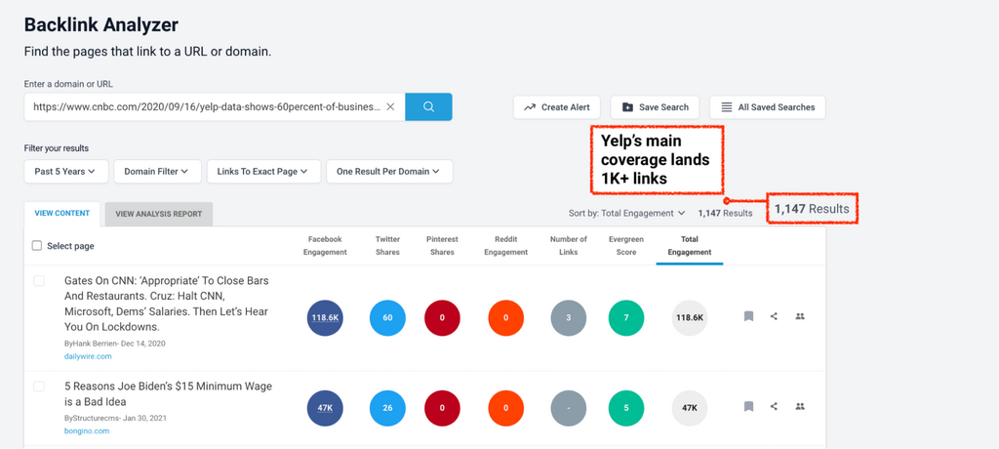Share the dailywire.com article result

click(774, 316)
